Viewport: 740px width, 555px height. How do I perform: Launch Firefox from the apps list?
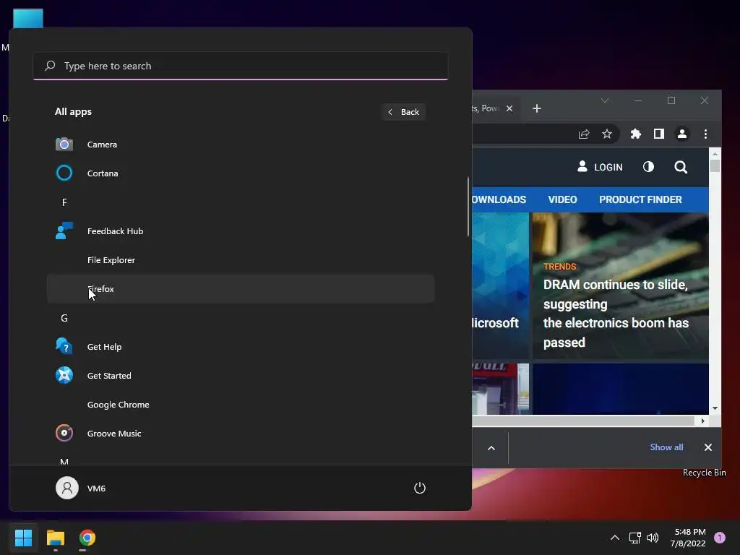point(240,289)
